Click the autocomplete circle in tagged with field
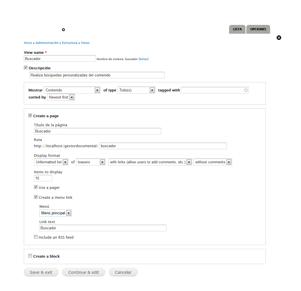Screen dimensions: 301x291 (246, 90)
